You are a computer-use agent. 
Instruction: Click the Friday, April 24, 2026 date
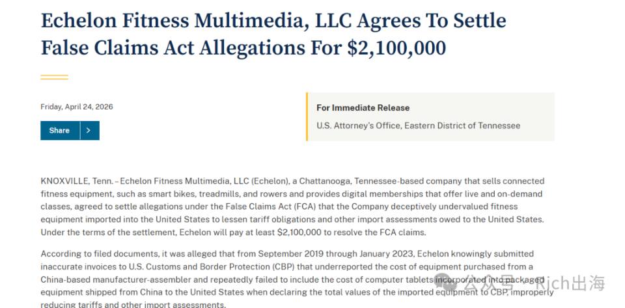point(77,107)
